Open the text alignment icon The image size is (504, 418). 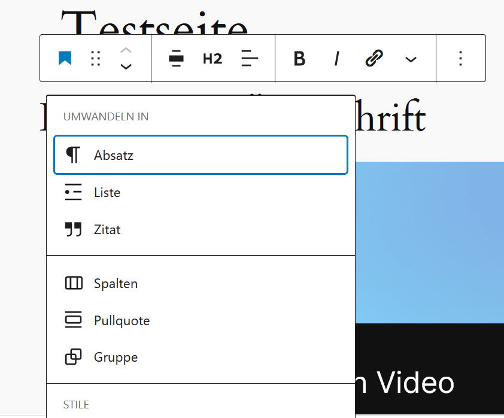point(250,59)
